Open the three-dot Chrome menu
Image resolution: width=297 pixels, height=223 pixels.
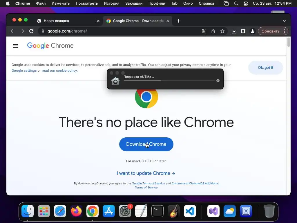(x=284, y=31)
